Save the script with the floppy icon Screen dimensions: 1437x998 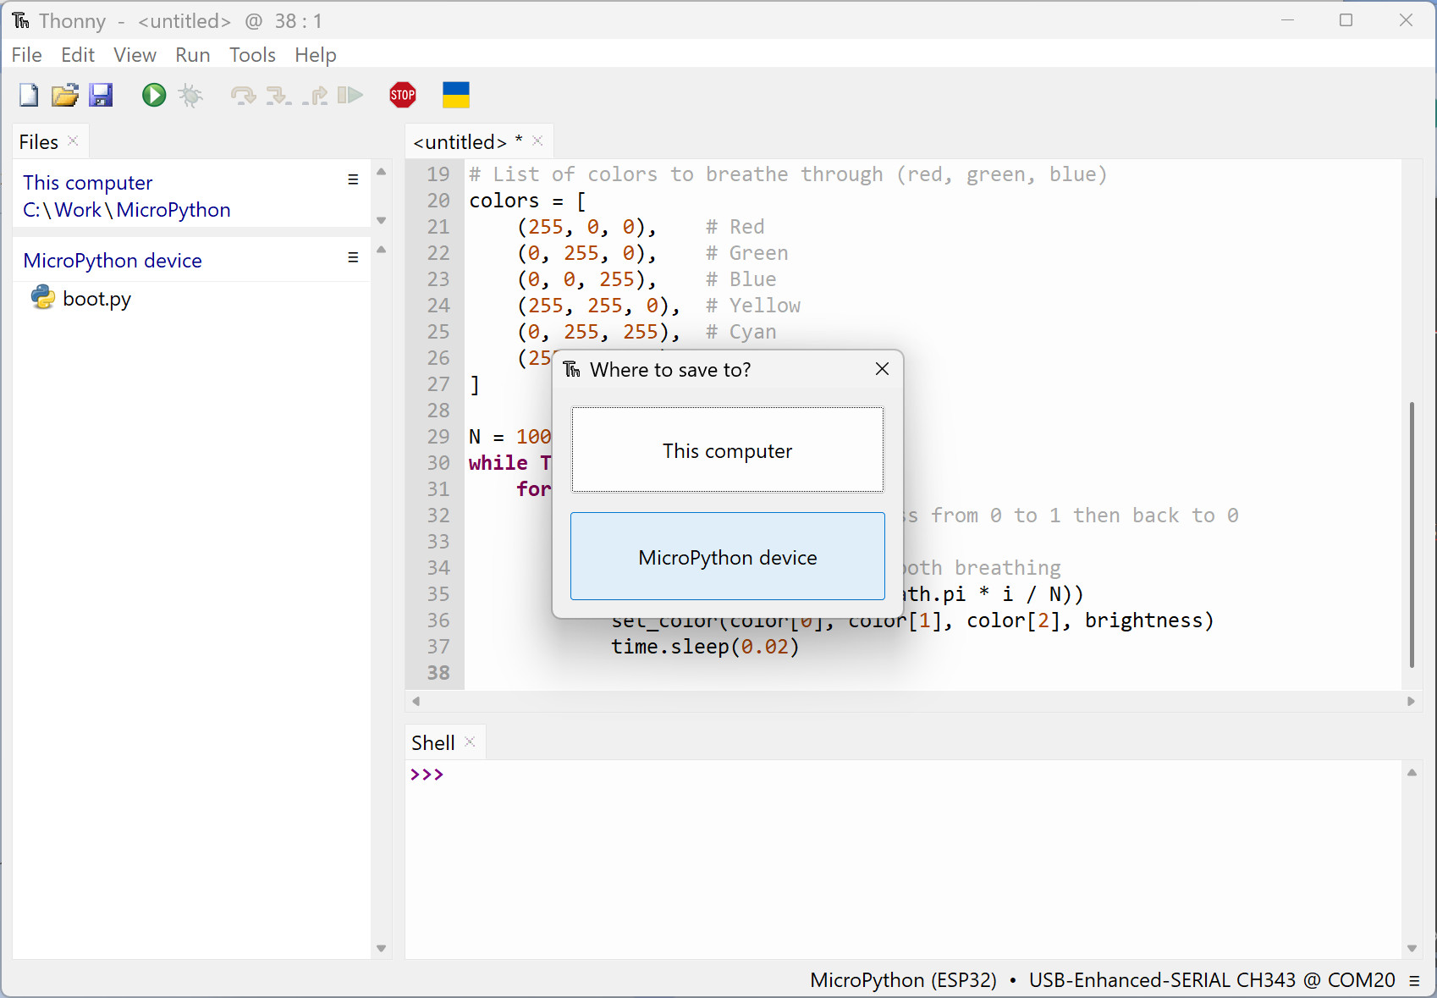pos(102,95)
